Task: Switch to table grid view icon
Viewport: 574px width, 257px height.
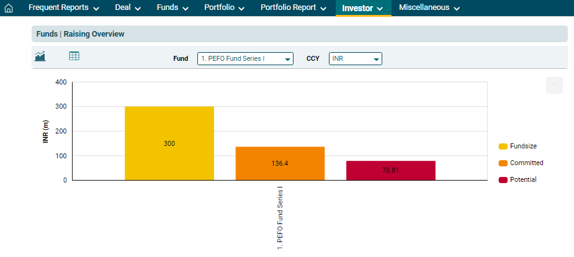Action: tap(74, 56)
